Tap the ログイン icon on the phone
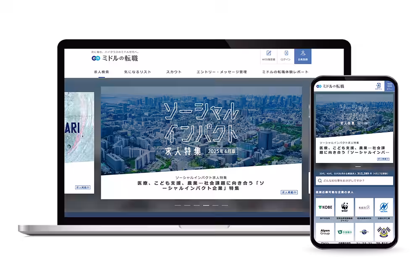Viewport: 420px width, 269px height. click(x=378, y=85)
